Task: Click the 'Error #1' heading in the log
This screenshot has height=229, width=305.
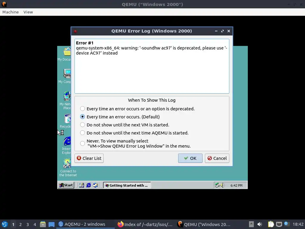Action: coord(85,43)
